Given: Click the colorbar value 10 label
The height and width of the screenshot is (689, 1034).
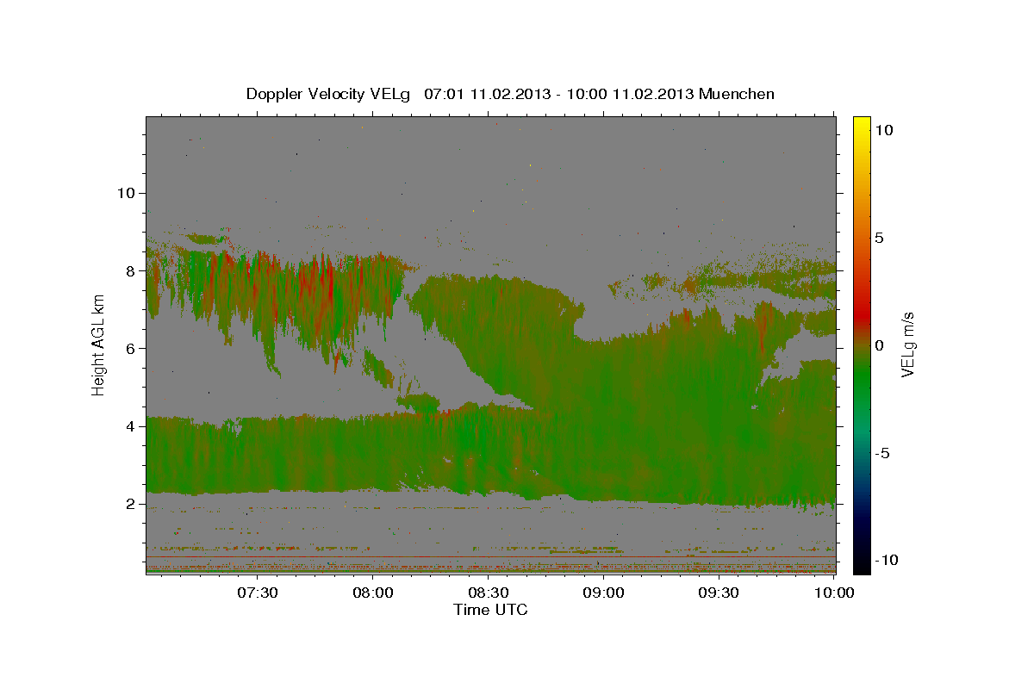Looking at the screenshot, I should tap(884, 129).
